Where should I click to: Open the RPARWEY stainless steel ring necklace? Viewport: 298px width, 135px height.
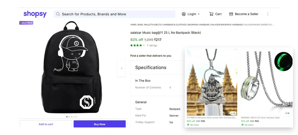point(266,84)
